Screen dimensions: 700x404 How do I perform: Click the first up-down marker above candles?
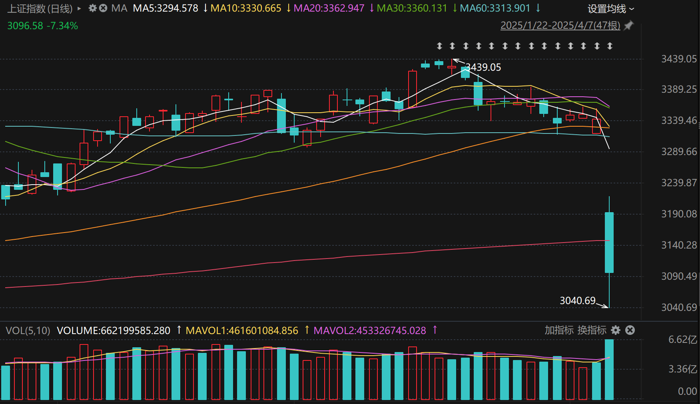click(439, 46)
